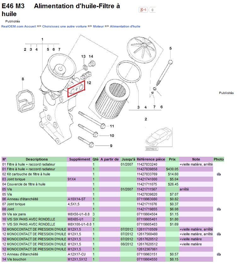The height and width of the screenshot is (263, 243).
Task: Select reference 11427839820 for Vis
Action: click(x=147, y=194)
